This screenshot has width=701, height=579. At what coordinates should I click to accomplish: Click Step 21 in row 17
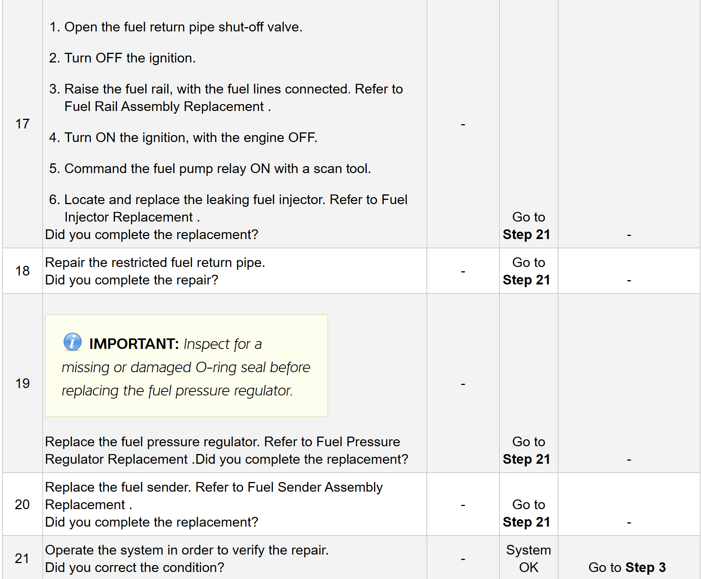[526, 235]
